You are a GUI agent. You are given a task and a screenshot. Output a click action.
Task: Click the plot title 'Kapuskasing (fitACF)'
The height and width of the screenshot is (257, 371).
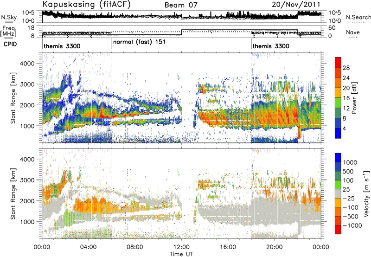(86, 4)
